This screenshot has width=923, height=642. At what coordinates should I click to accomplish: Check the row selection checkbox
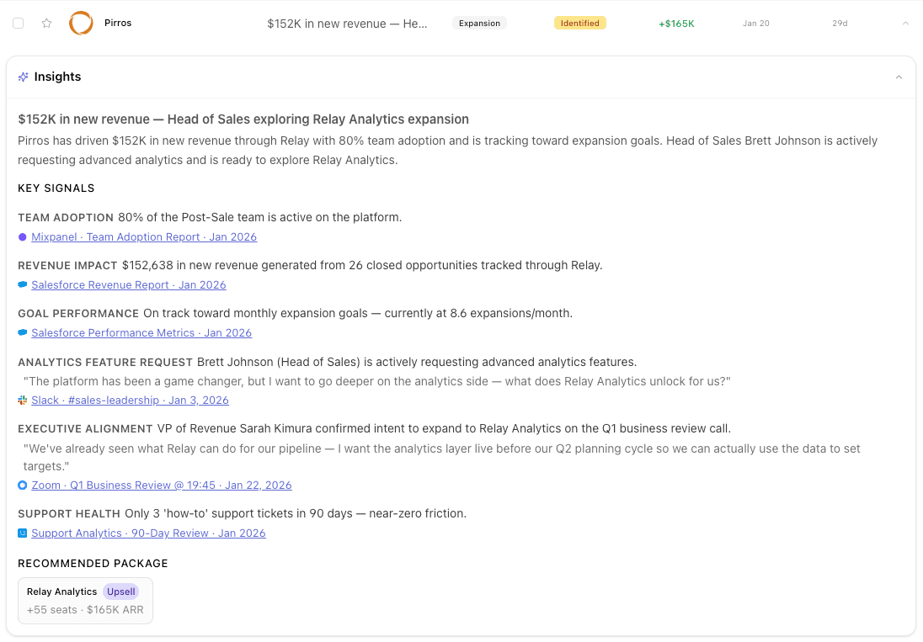pos(18,23)
